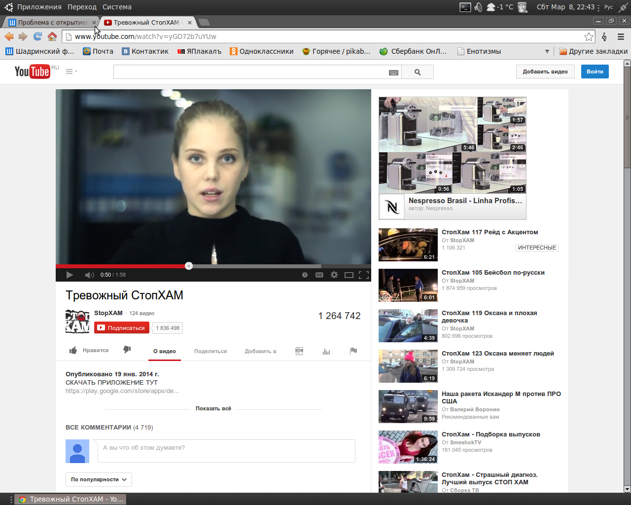Click the video progress bar scrubber
Screen dimensions: 631x505
pos(189,266)
